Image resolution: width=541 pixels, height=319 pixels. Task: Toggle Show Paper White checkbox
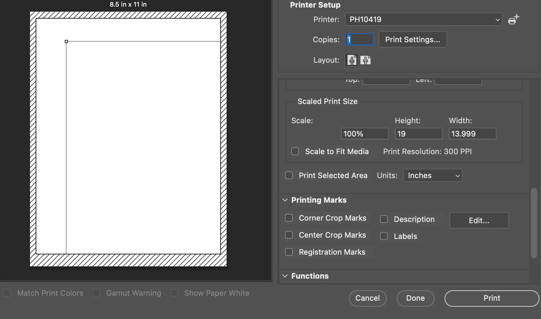[x=174, y=293]
